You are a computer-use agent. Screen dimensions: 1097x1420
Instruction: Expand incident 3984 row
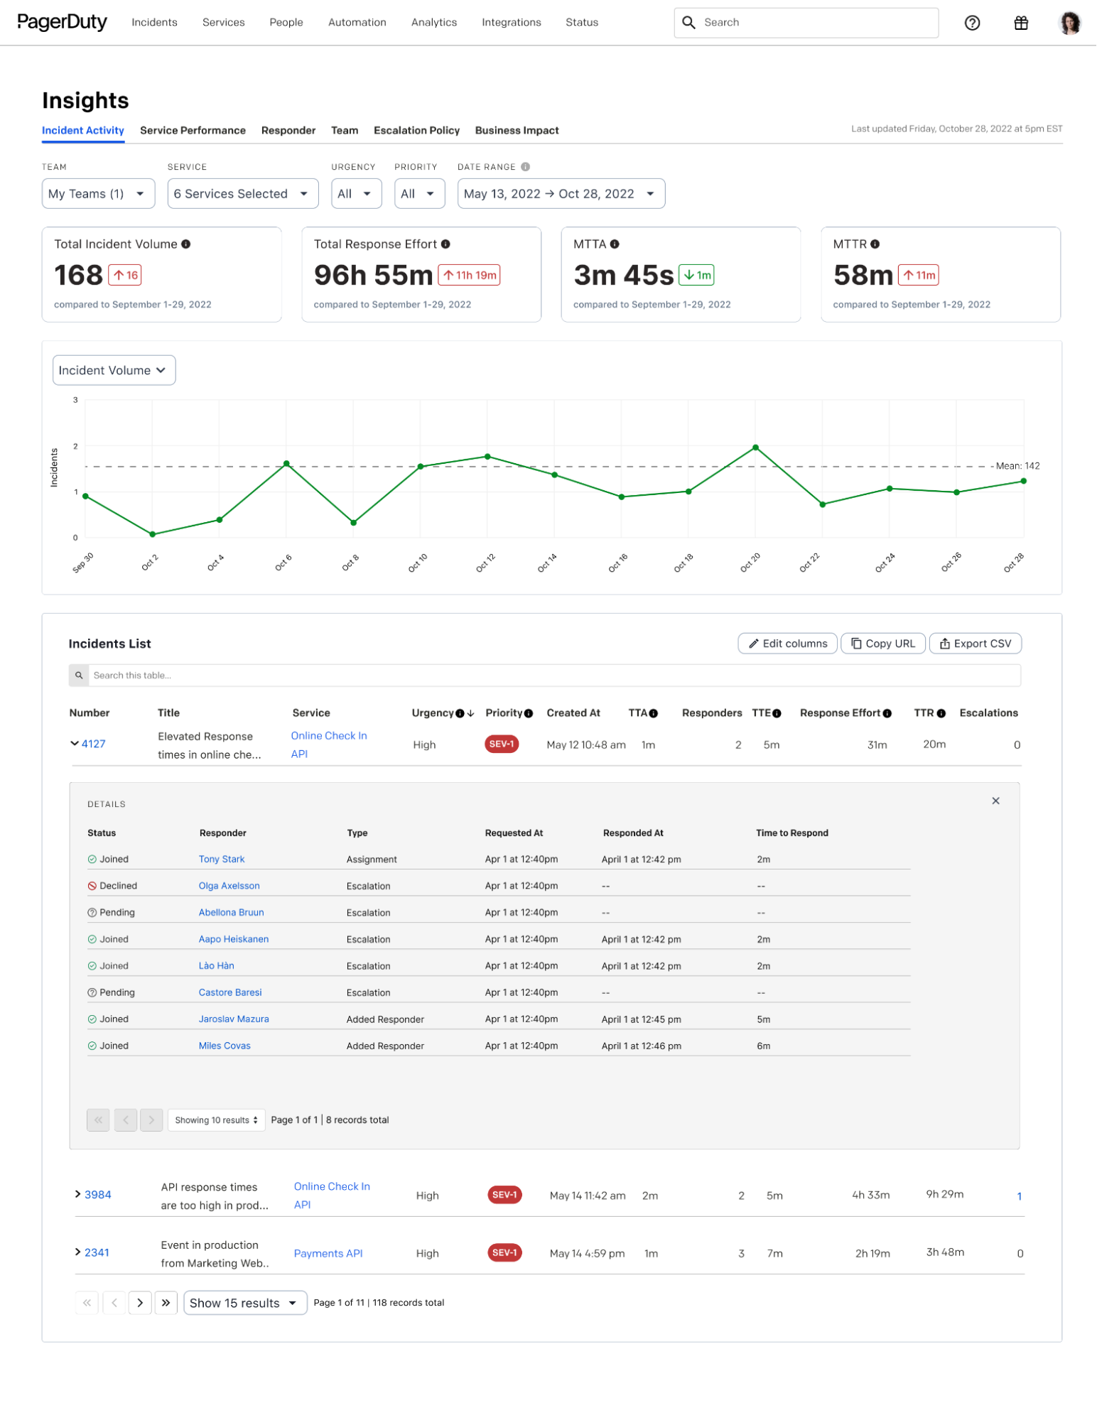click(78, 1194)
